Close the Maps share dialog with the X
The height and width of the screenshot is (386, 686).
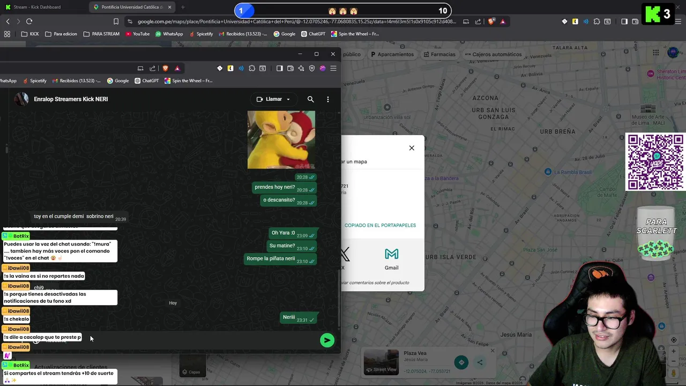point(412,148)
